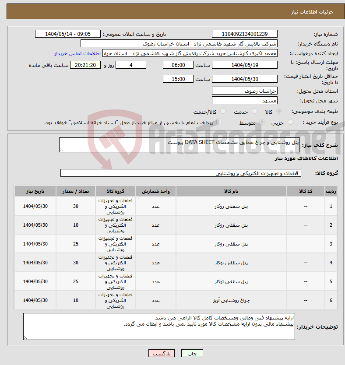
Task: Click quantity 25 in row 5
Action: (76, 282)
